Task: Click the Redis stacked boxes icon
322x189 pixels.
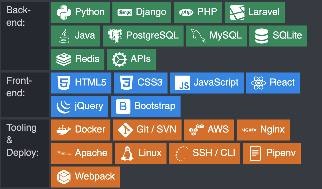Action: coord(64,59)
